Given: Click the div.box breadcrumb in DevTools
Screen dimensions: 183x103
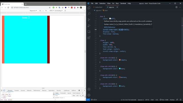Looking at the screenshot, I should [x=10, y=100].
